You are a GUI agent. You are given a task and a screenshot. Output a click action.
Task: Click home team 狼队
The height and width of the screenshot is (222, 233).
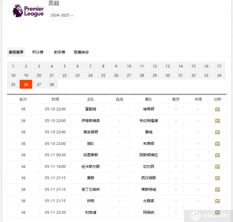click(91, 144)
